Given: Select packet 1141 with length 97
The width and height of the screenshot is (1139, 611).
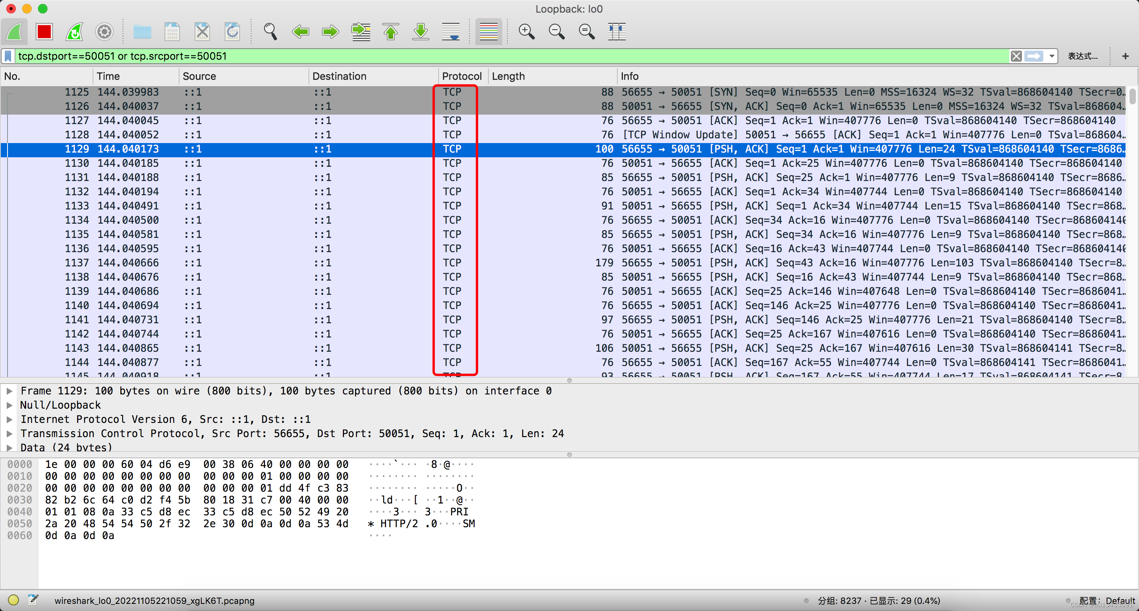Looking at the screenshot, I should click(563, 320).
